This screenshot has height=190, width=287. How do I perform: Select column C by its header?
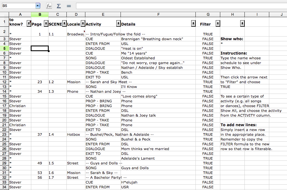(x=57, y=14)
